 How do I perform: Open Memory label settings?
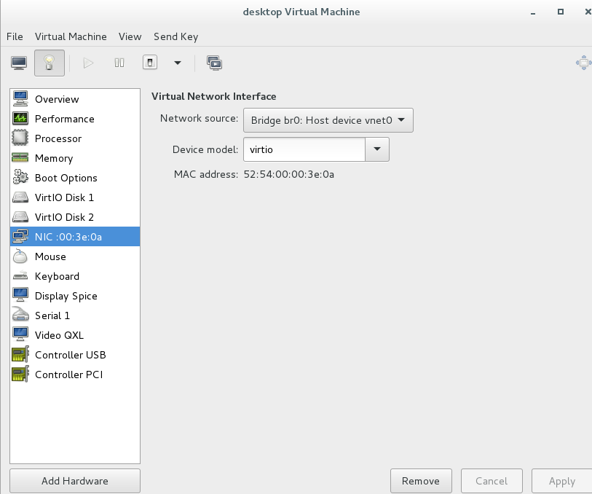(x=54, y=158)
